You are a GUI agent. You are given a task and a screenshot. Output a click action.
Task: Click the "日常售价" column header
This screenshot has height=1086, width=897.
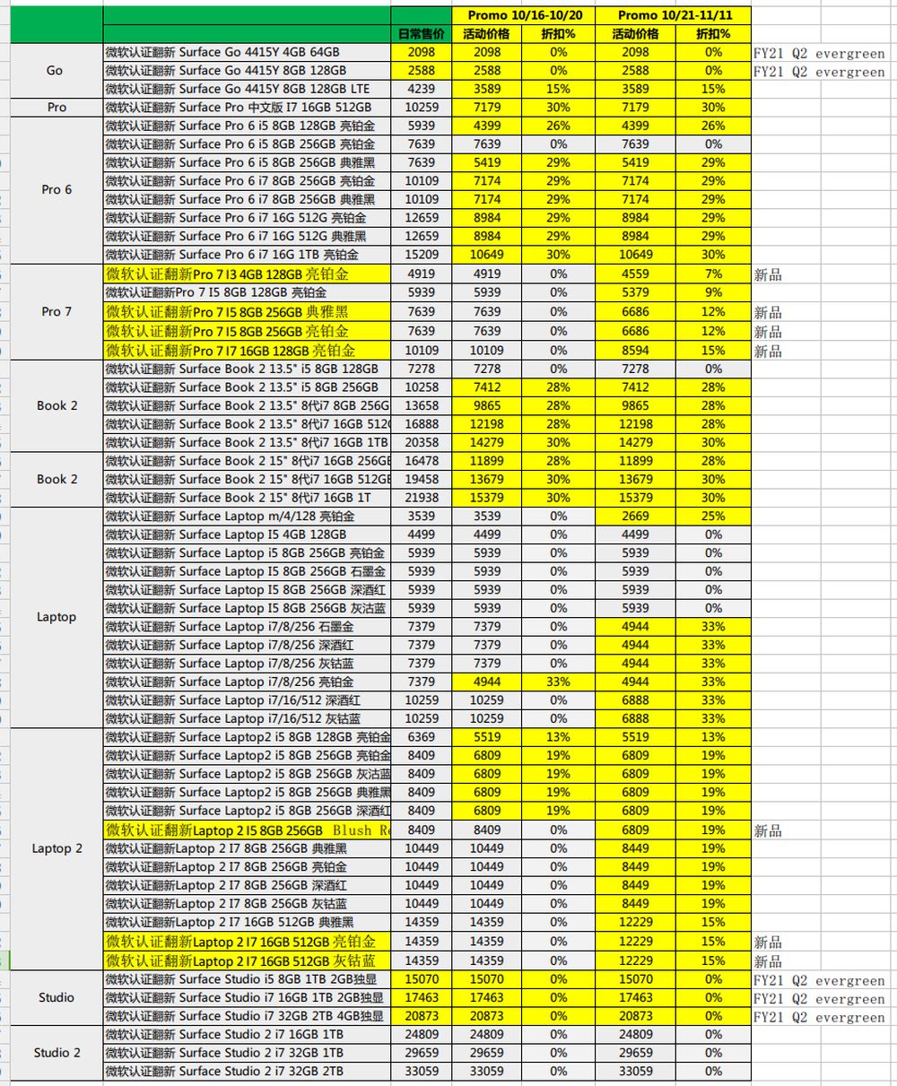point(421,34)
